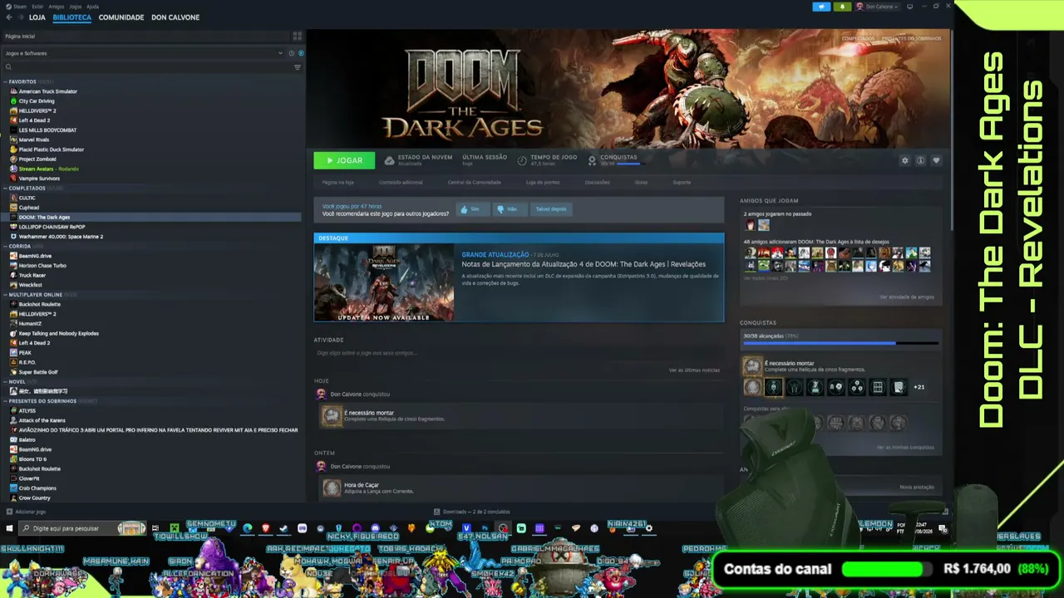Open the advanced filter options icon
Image resolution: width=1064 pixels, height=598 pixels.
(298, 67)
